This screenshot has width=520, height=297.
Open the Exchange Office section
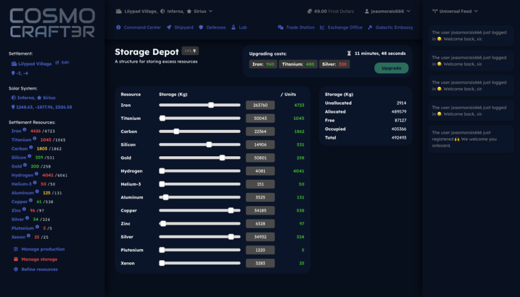[x=345, y=28]
